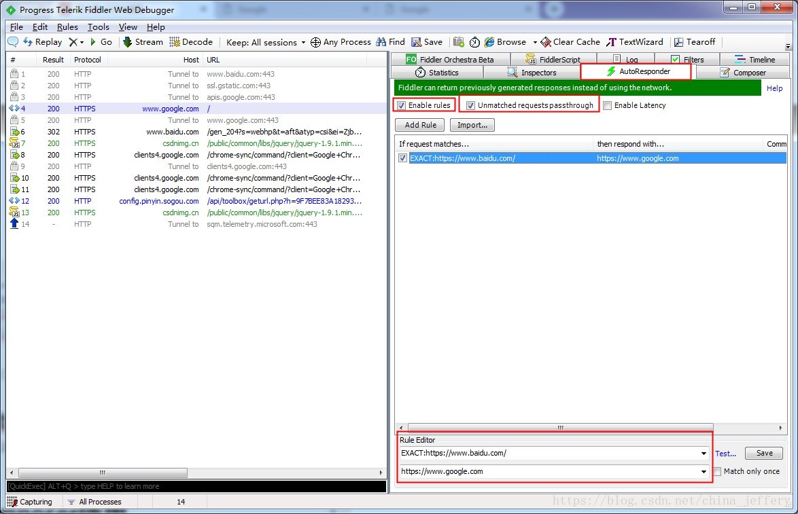
Task: Open the Remove sessions X dropdown
Action: click(x=76, y=41)
